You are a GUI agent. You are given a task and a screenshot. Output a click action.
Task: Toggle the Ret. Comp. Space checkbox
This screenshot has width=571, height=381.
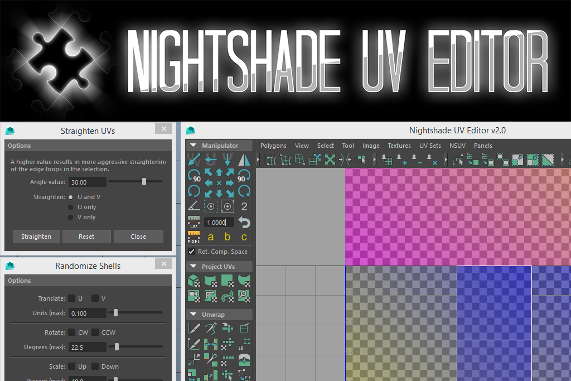coord(192,252)
